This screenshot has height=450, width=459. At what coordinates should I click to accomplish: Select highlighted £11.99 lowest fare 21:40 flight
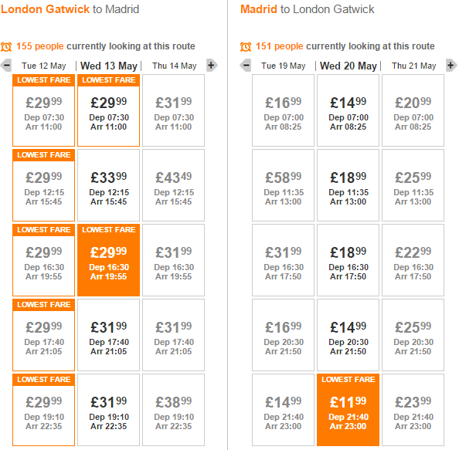348,410
